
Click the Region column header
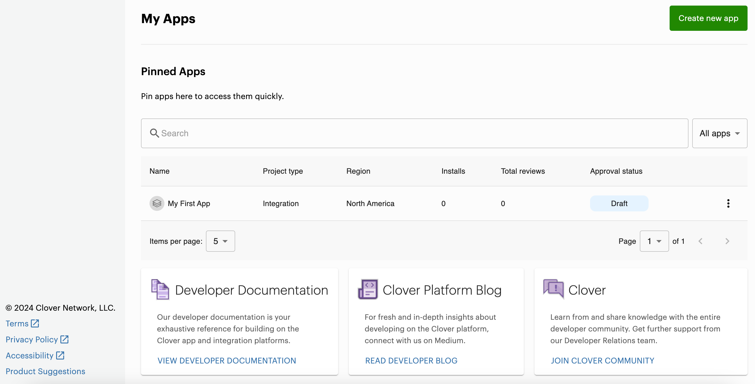358,171
